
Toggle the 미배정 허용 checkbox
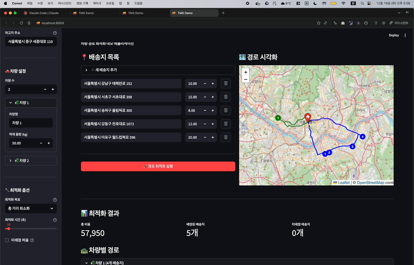pos(7,240)
